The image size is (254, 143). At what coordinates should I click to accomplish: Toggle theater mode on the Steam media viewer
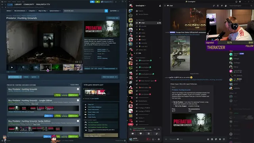click(77, 62)
